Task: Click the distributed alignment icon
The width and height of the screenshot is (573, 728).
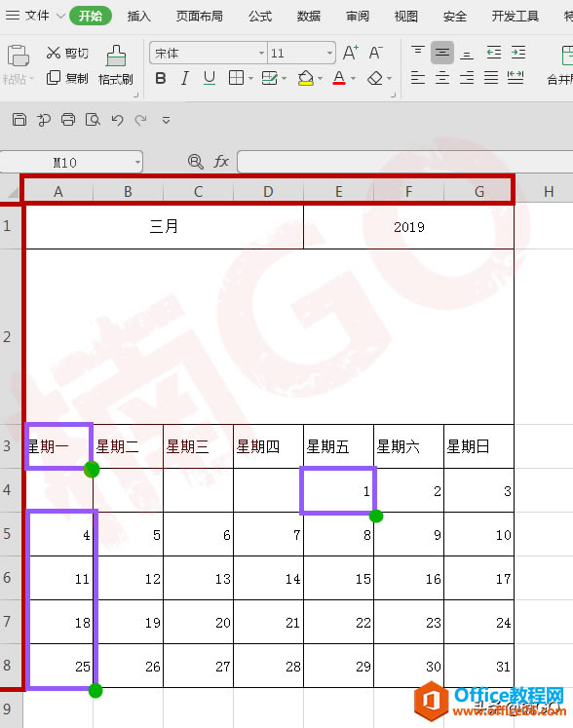Action: click(x=516, y=78)
